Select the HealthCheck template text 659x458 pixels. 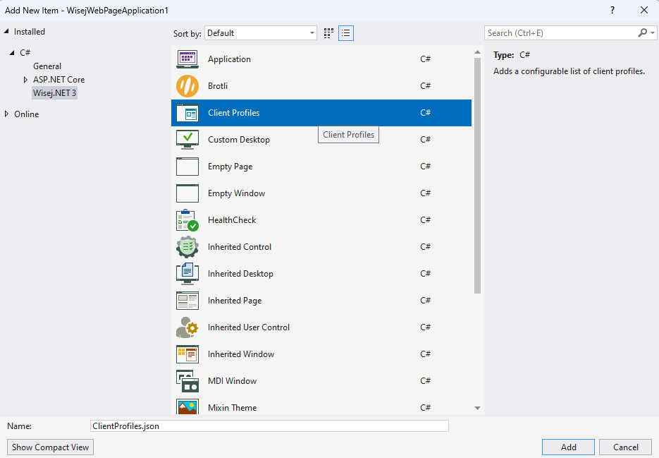[x=232, y=220]
